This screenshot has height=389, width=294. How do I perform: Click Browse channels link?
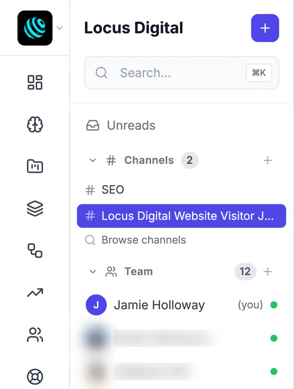click(x=144, y=240)
